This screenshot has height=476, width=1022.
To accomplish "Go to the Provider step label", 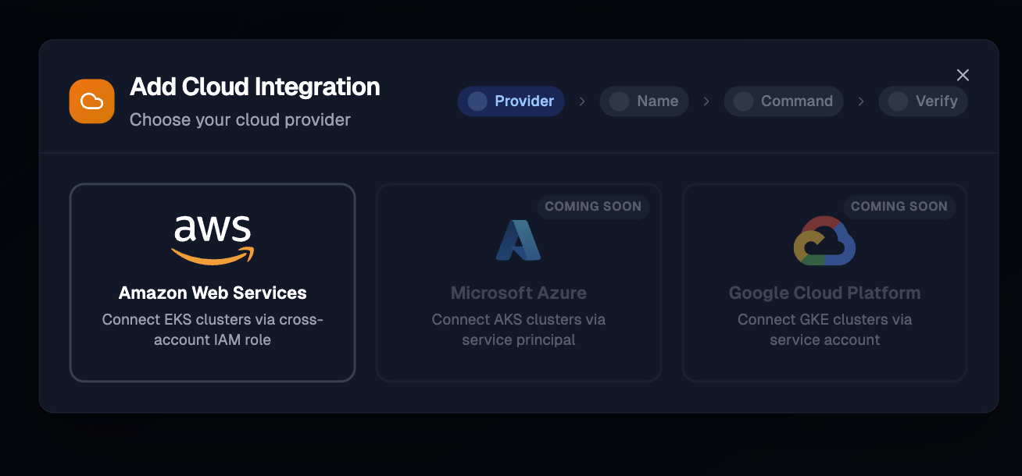I will pyautogui.click(x=524, y=101).
